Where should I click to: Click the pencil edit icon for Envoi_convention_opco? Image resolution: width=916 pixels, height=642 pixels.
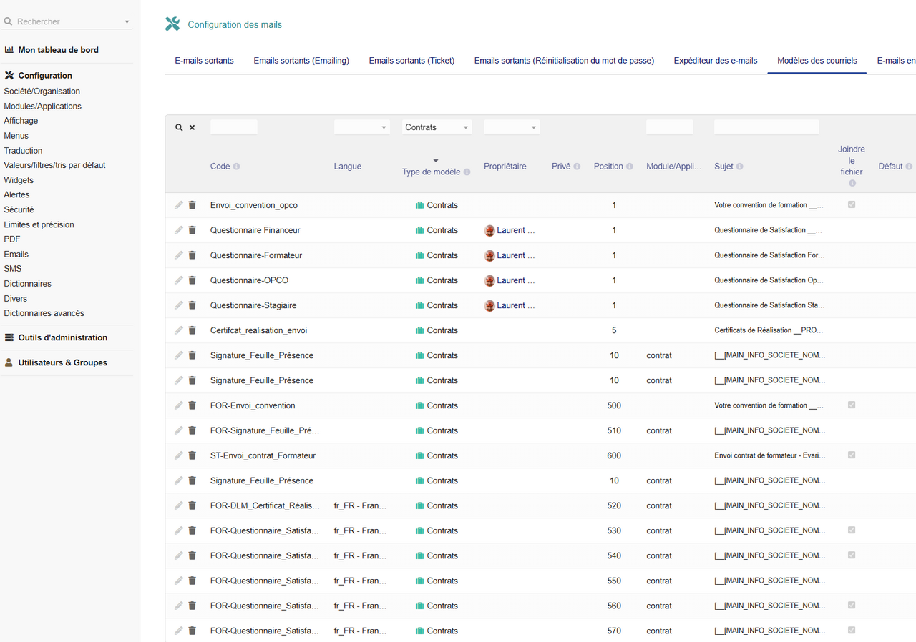click(179, 205)
